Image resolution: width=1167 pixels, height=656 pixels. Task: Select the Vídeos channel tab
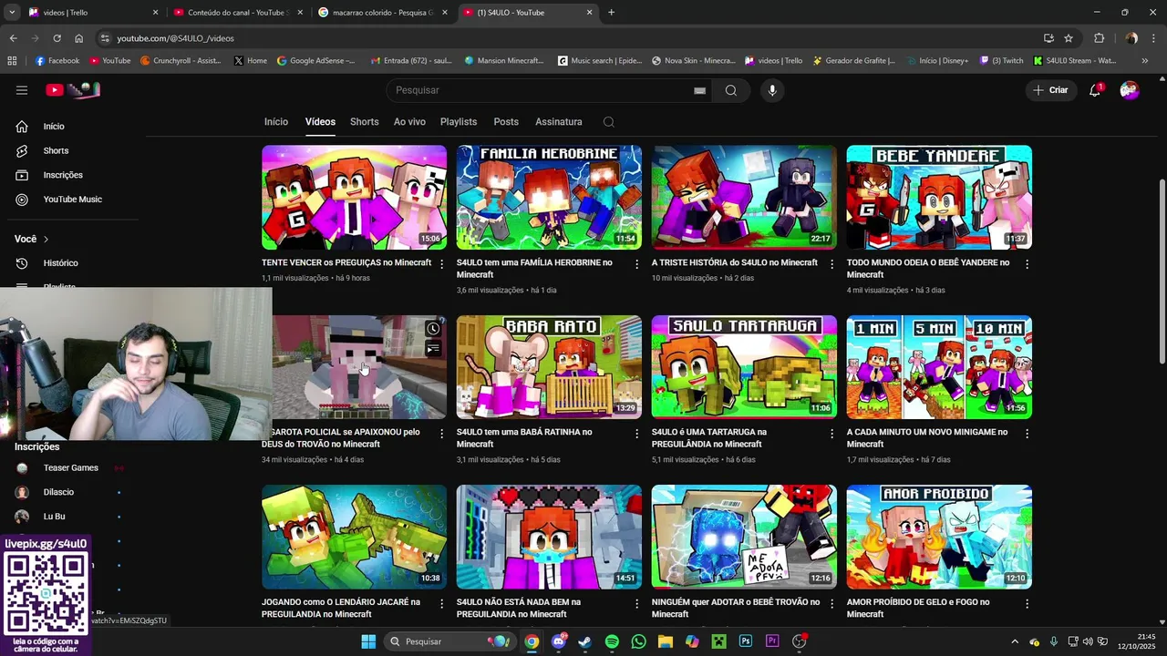(320, 122)
